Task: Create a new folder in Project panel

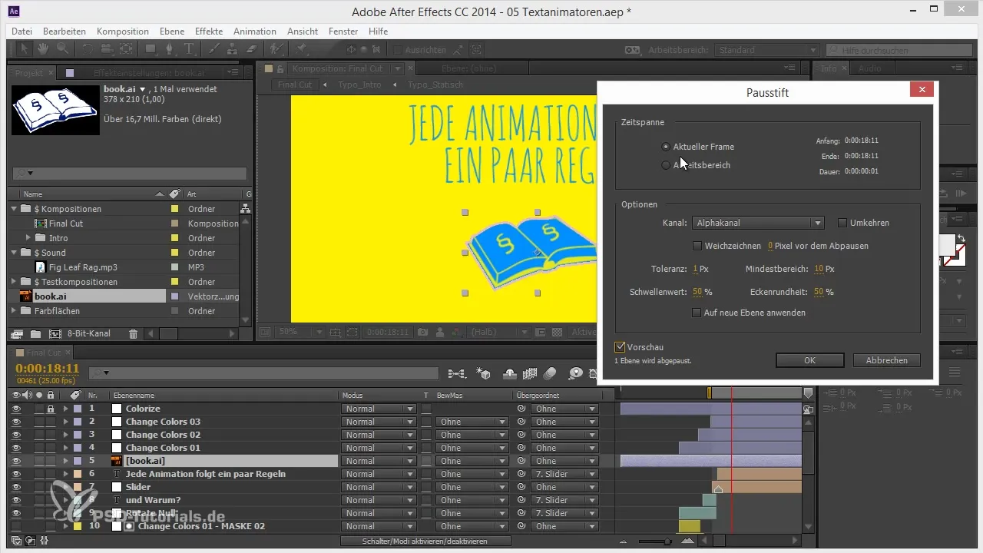Action: click(35, 334)
